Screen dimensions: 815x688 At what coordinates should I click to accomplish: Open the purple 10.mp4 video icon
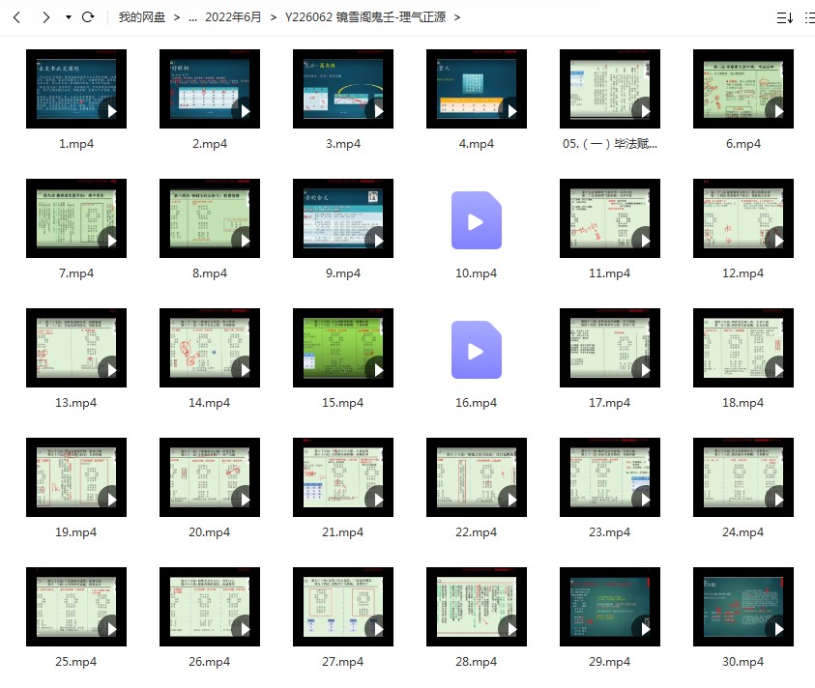(x=476, y=221)
